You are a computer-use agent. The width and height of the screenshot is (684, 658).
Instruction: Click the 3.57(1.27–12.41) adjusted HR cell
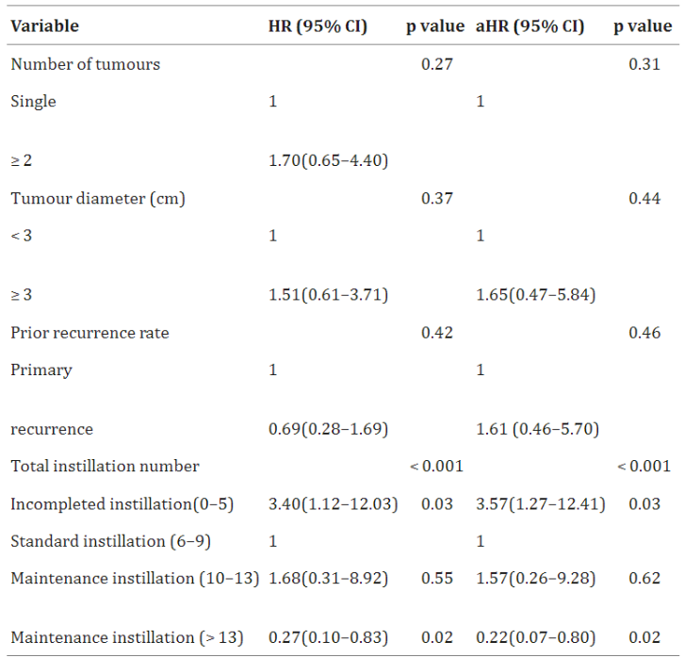tap(541, 504)
